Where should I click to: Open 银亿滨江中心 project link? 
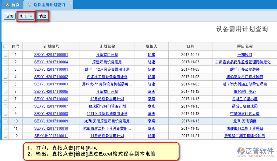[245, 92]
